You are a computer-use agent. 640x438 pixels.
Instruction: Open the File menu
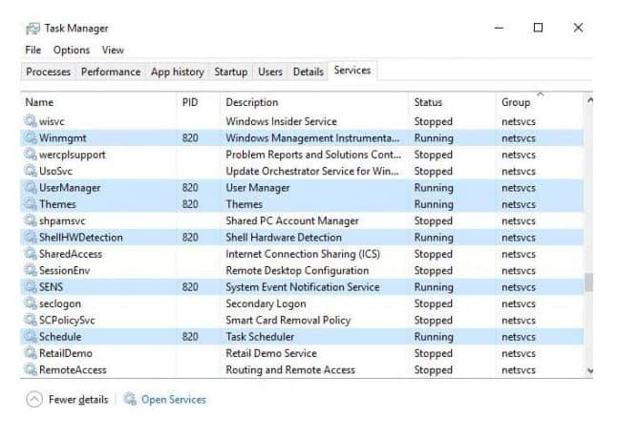point(33,50)
